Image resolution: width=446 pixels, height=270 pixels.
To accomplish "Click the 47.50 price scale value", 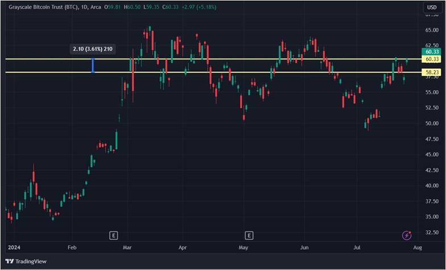I will click(432, 139).
